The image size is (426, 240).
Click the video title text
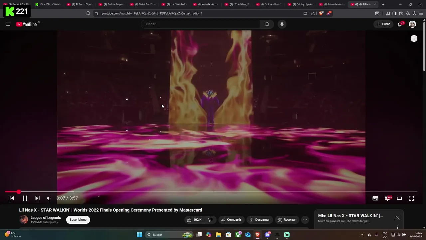pyautogui.click(x=110, y=210)
